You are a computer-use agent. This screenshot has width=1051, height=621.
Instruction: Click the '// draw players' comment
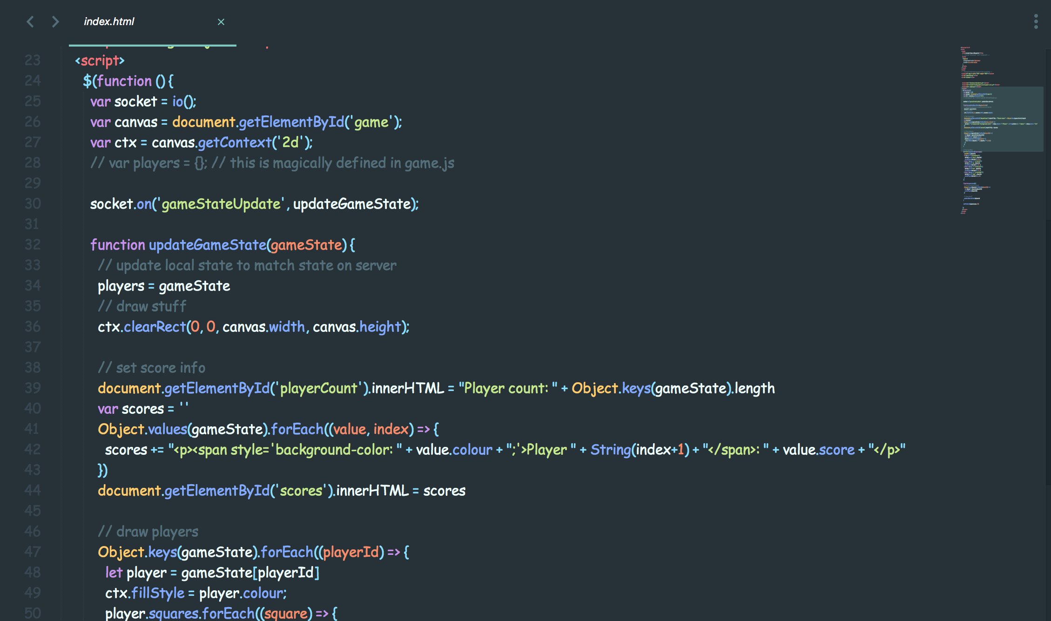(148, 532)
